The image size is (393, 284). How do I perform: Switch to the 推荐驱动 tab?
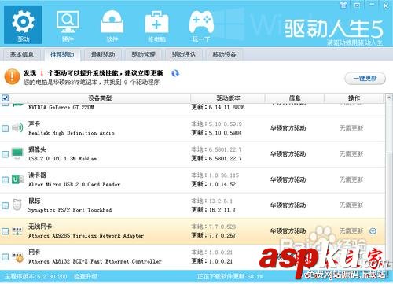62,54
